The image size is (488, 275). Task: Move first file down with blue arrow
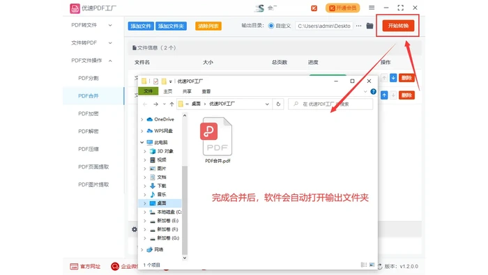(393, 78)
